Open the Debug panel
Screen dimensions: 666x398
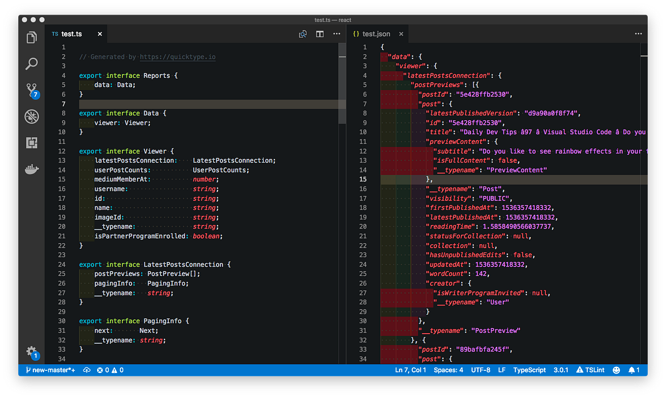pos(31,117)
